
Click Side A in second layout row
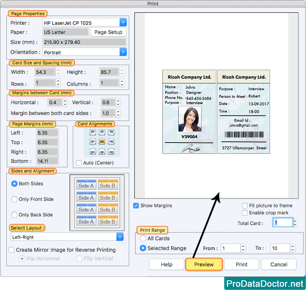click(x=86, y=197)
